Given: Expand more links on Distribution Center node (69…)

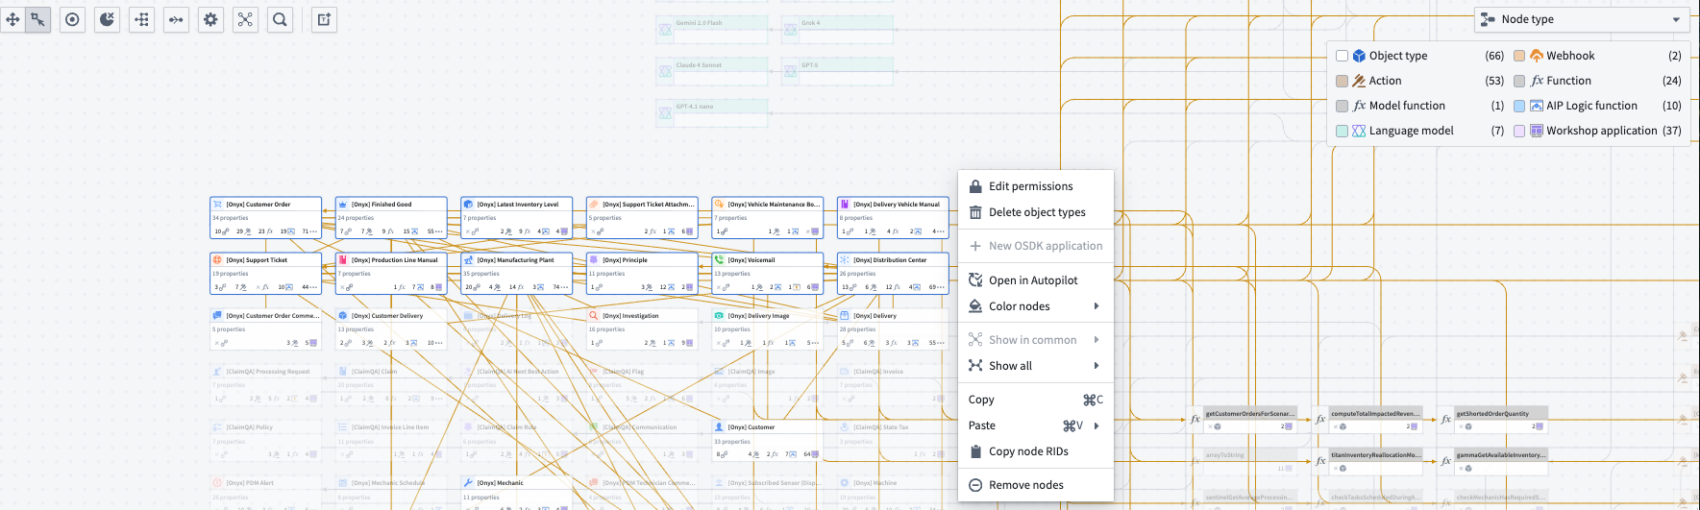Looking at the screenshot, I should [937, 287].
